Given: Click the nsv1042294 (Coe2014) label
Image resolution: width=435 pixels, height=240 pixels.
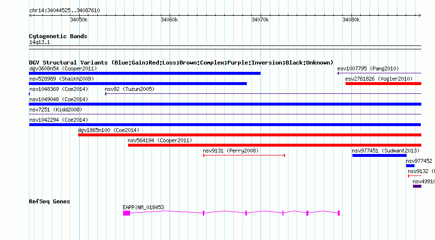Looking at the screenshot, I should click(x=59, y=120).
